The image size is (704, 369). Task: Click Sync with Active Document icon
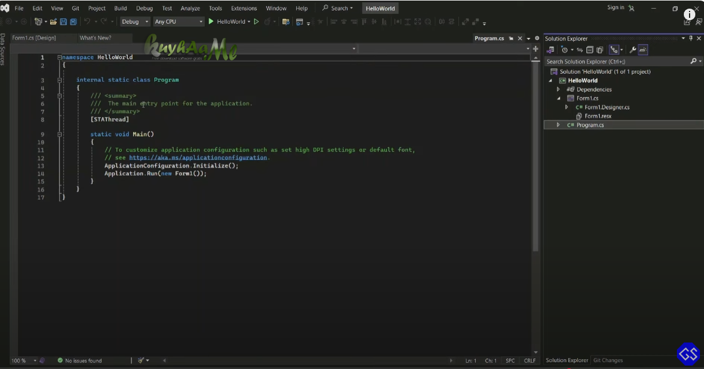click(580, 50)
